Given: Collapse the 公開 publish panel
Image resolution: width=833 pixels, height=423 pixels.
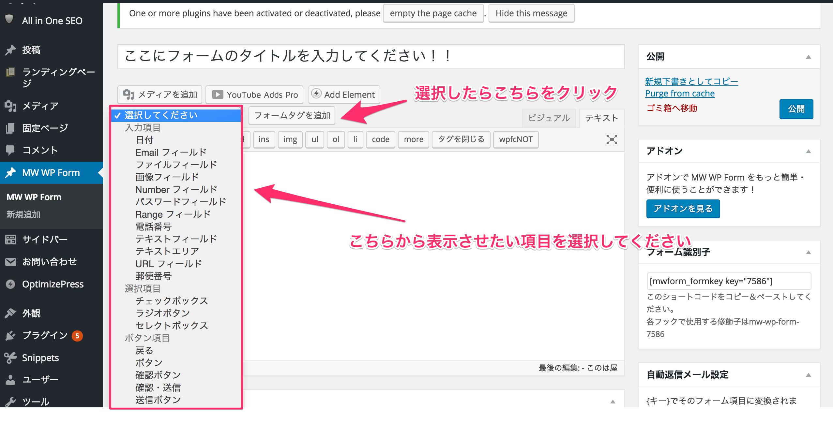Looking at the screenshot, I should (808, 57).
